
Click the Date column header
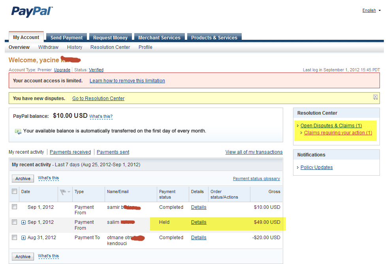point(26,191)
